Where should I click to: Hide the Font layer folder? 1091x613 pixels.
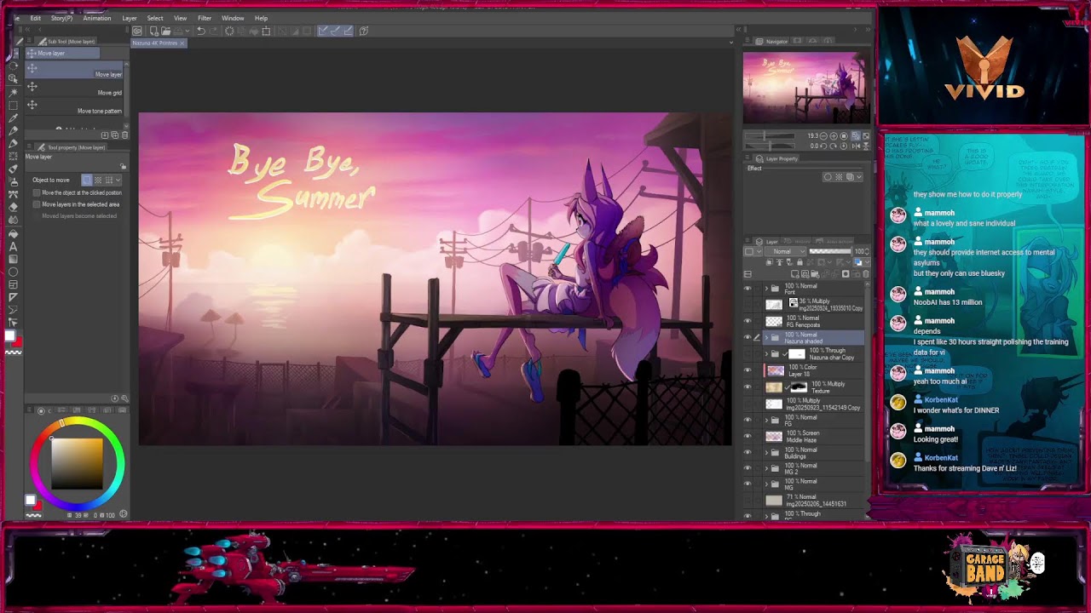[748, 289]
